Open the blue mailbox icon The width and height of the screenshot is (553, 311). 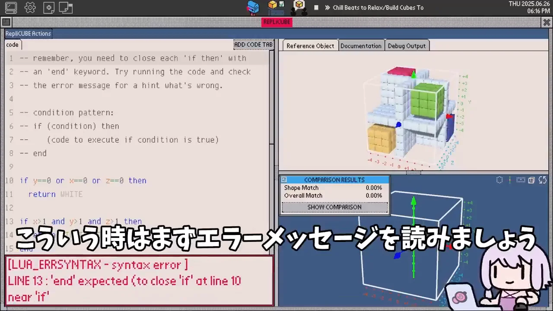coord(253,7)
